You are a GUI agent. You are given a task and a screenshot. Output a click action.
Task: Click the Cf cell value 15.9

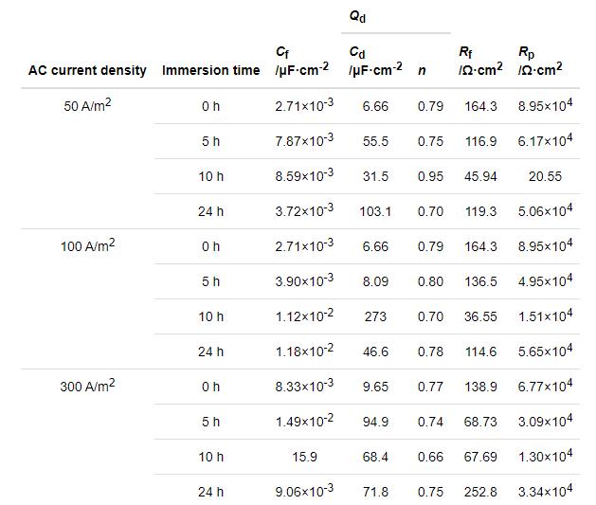pyautogui.click(x=304, y=457)
